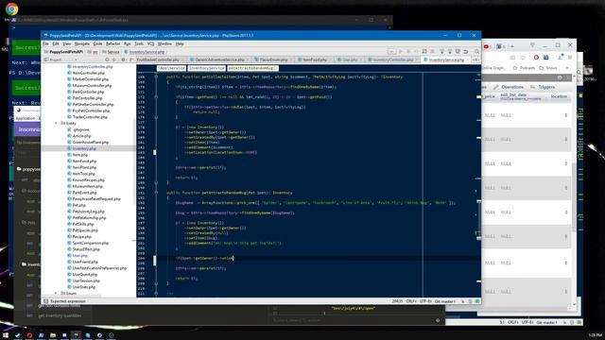Open the Project panel settings gear
The image size is (605, 340).
123,59
